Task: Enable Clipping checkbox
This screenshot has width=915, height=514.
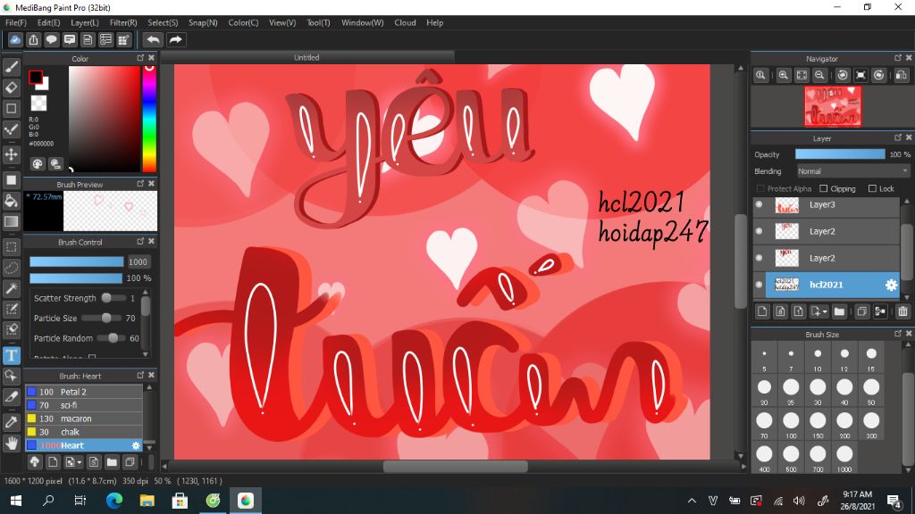Action: [823, 188]
